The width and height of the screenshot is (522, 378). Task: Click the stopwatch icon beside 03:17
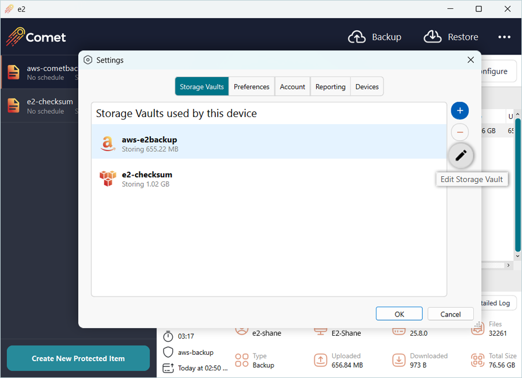(x=168, y=336)
